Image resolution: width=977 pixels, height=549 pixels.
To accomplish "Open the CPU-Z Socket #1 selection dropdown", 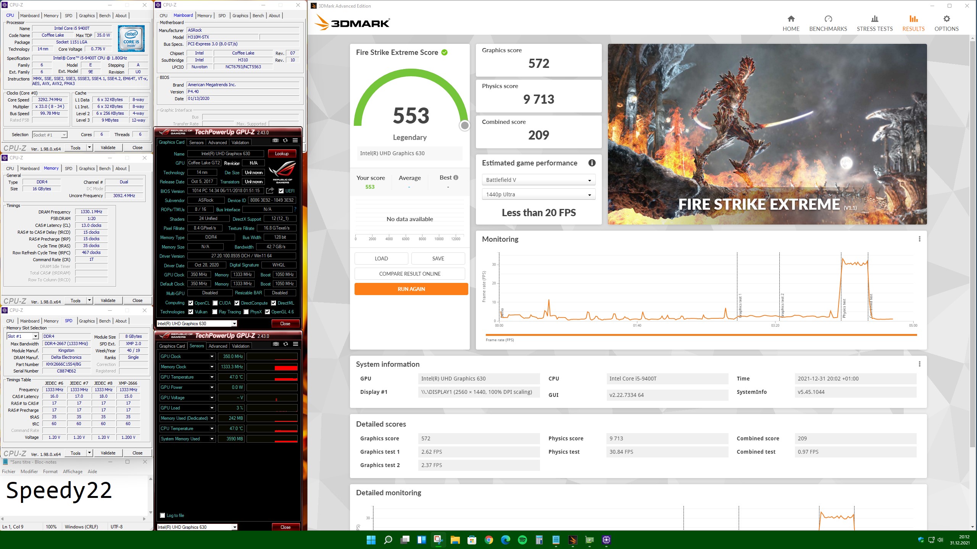I will coord(50,135).
